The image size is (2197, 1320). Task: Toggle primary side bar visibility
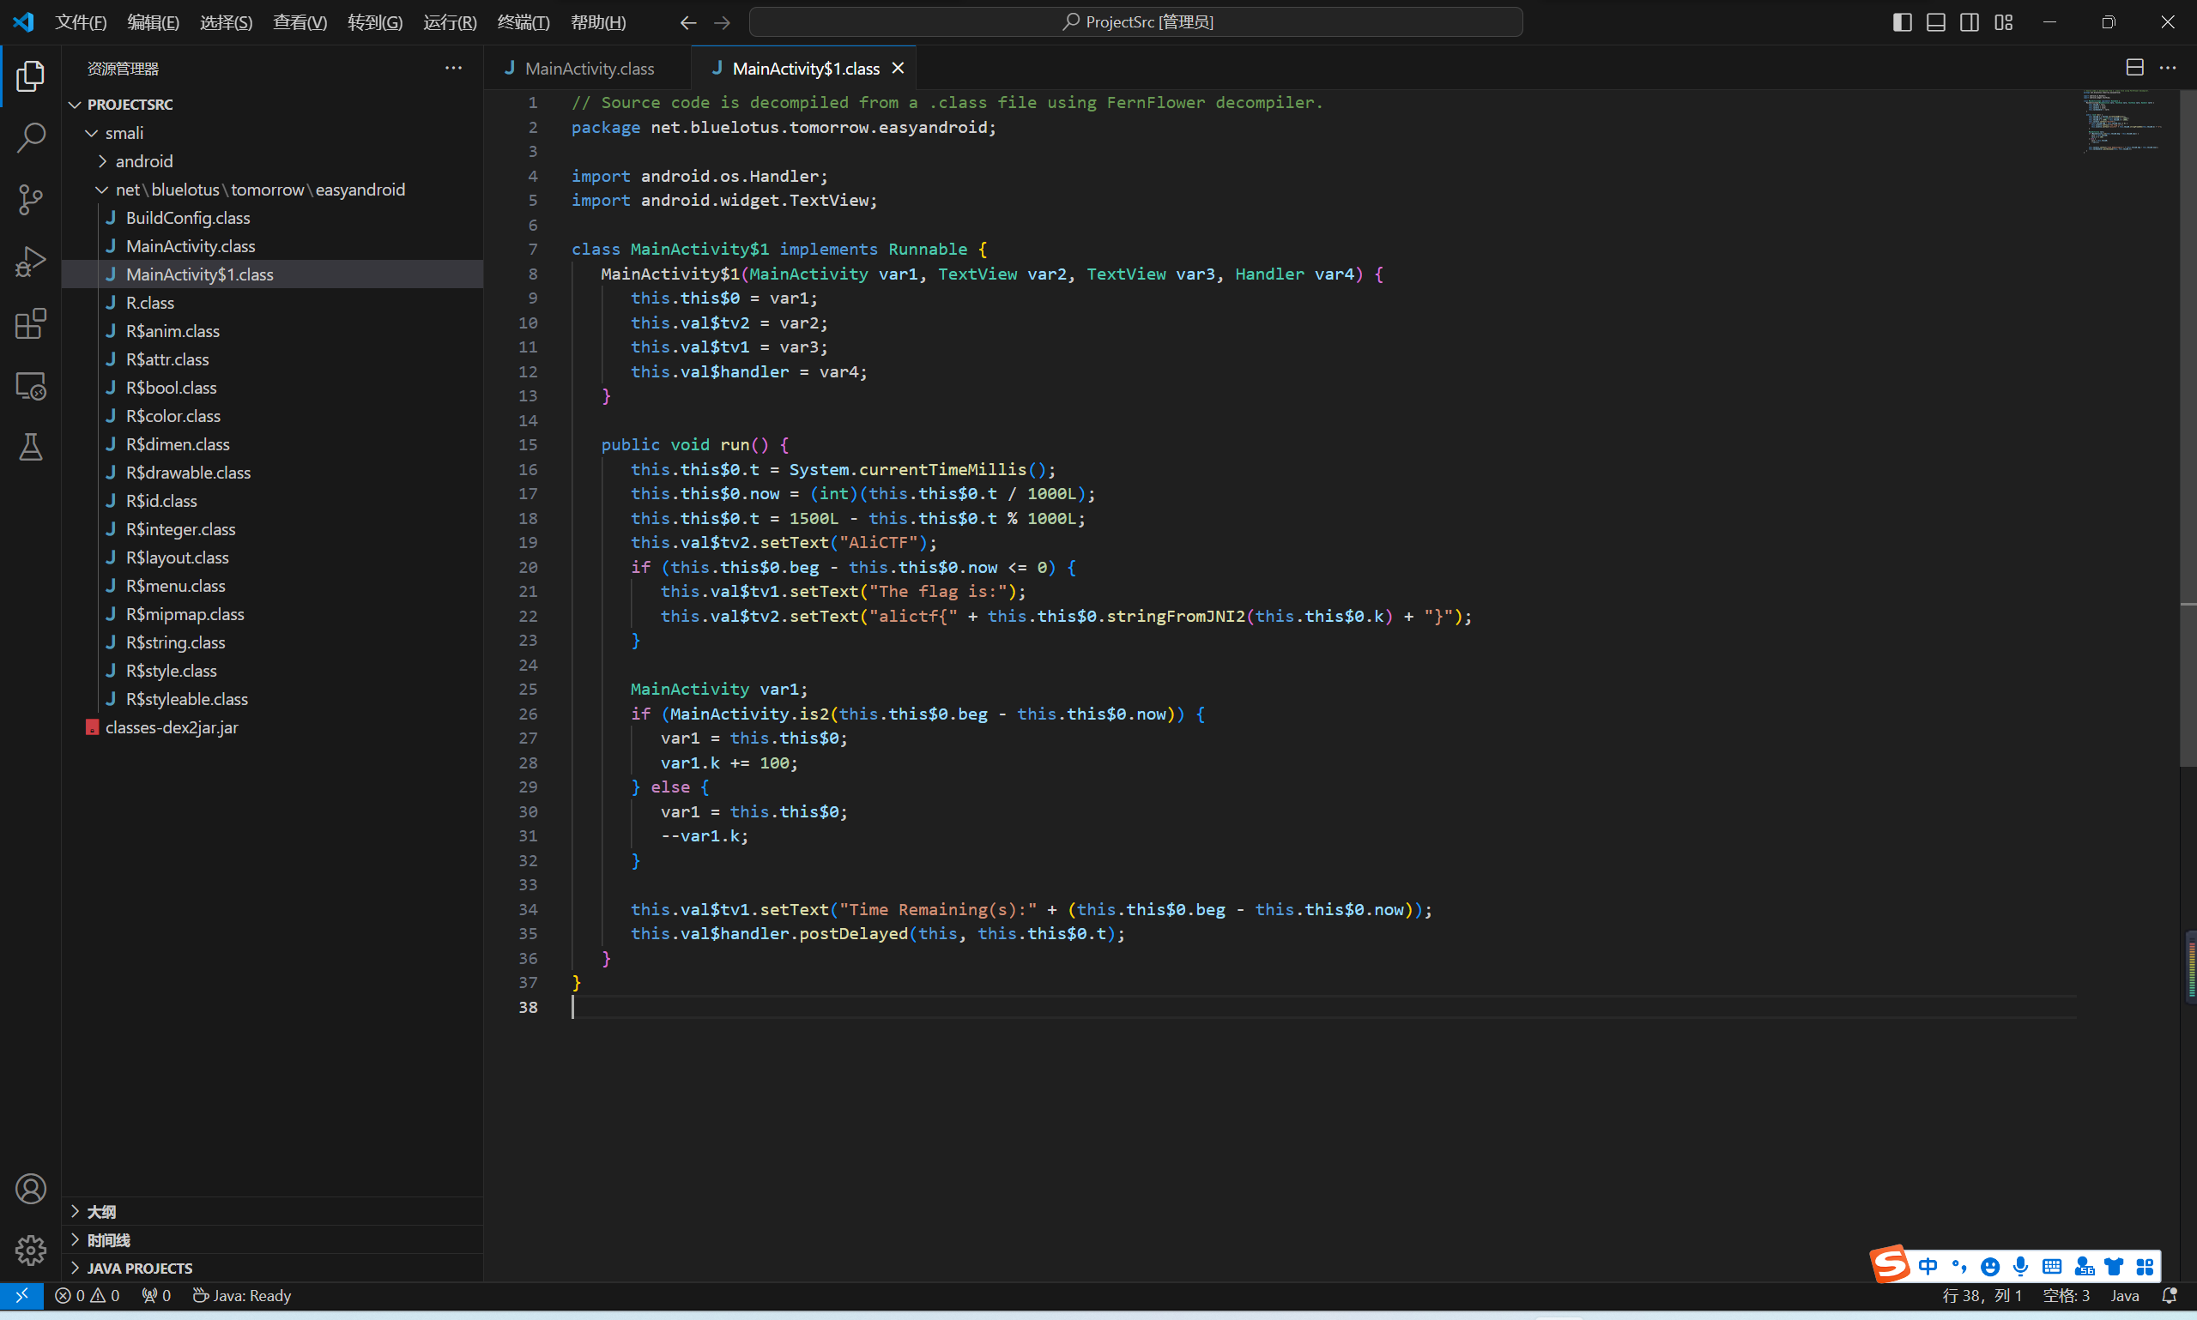(x=1902, y=22)
